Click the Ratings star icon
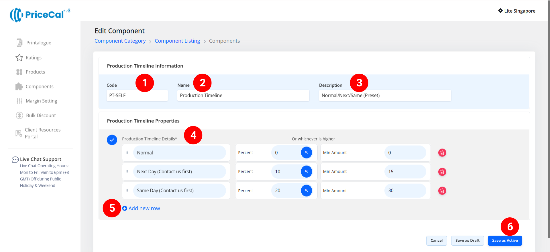This screenshot has width=550, height=252. coord(19,57)
